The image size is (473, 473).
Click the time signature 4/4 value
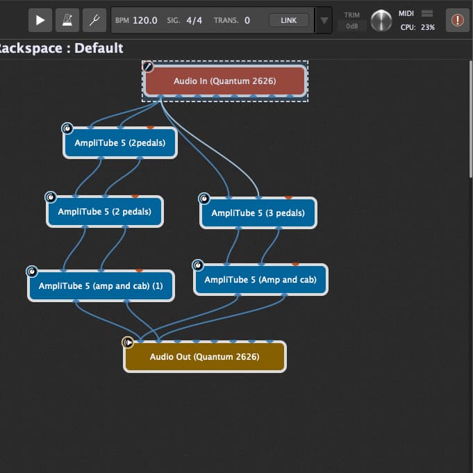[x=194, y=21]
